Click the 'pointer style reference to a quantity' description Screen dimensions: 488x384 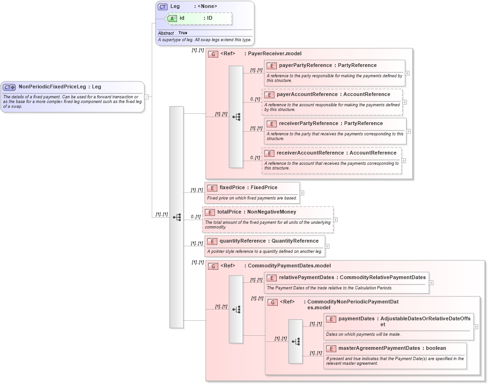[x=265, y=251]
